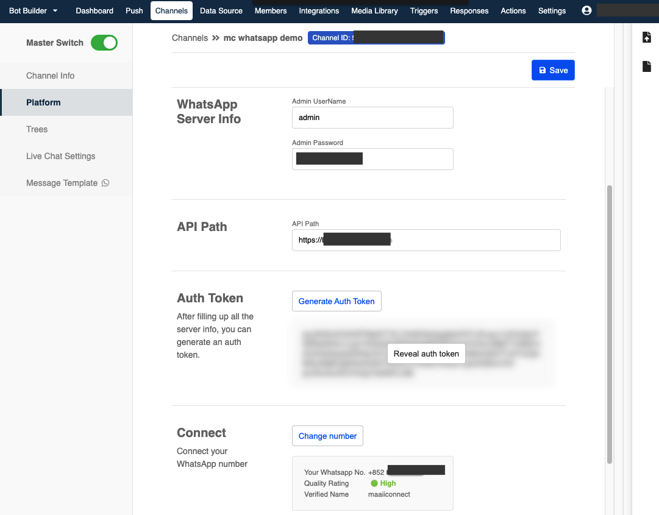Open the Data Source menu item
This screenshot has height=515, width=659.
pyautogui.click(x=221, y=10)
